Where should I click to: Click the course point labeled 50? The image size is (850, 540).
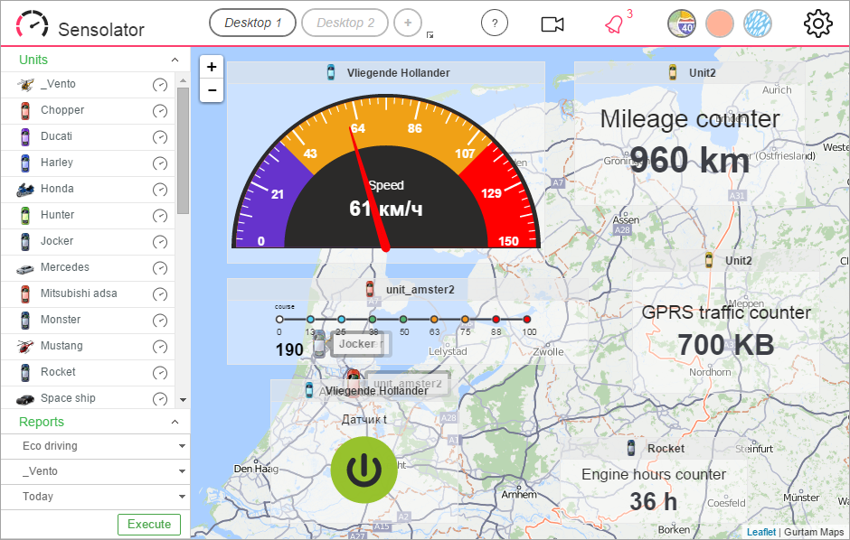pyautogui.click(x=403, y=320)
